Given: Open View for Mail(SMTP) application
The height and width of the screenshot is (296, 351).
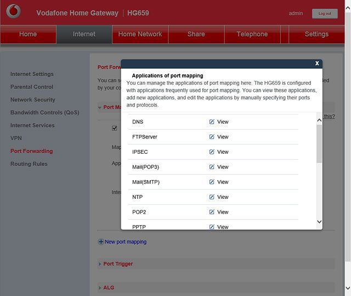Looking at the screenshot, I should coord(223,182).
